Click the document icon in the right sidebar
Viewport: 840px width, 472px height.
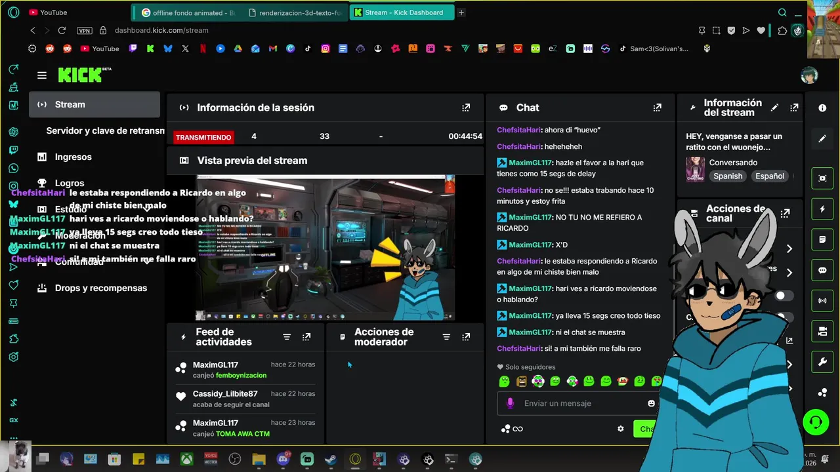pyautogui.click(x=822, y=240)
